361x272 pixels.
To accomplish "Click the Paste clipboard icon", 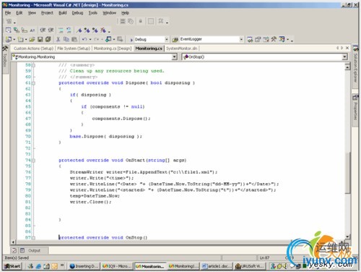I will pyautogui.click(x=74, y=39).
